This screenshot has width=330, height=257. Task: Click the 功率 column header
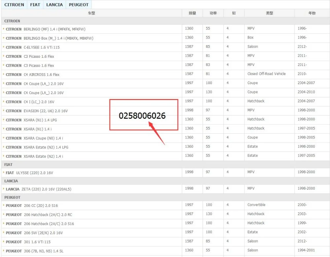(213, 13)
